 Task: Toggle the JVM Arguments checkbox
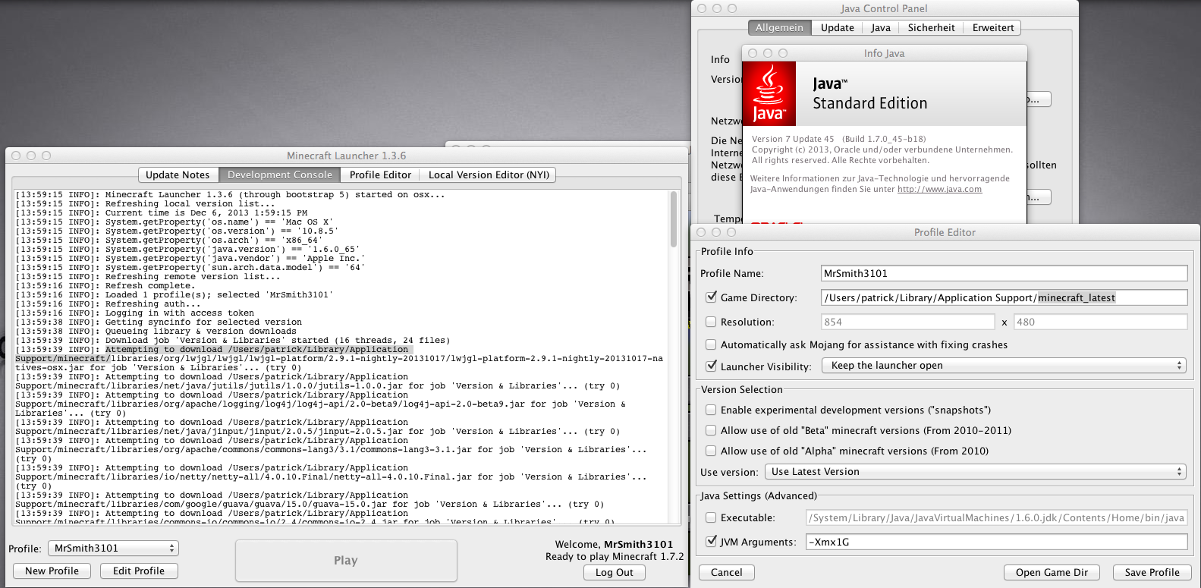click(711, 542)
